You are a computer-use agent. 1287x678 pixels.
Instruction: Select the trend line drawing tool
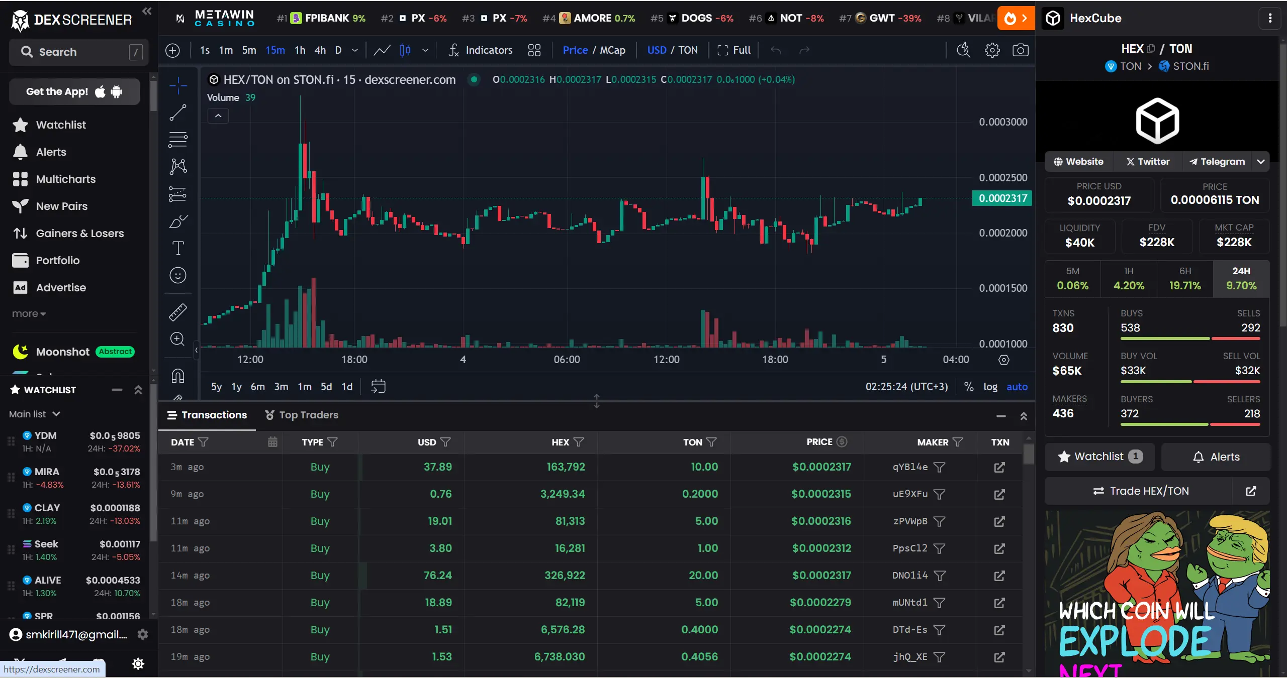[178, 112]
